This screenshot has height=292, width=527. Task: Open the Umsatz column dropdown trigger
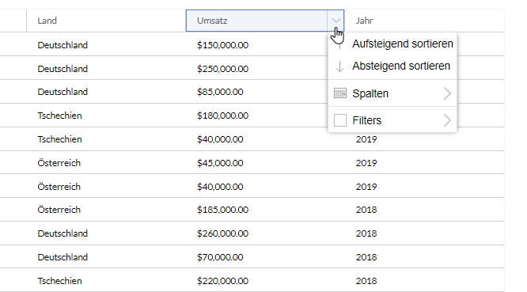point(336,21)
